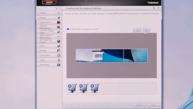Open the Desktop Management menu item
The height and width of the screenshot is (109, 193).
pos(49,27)
